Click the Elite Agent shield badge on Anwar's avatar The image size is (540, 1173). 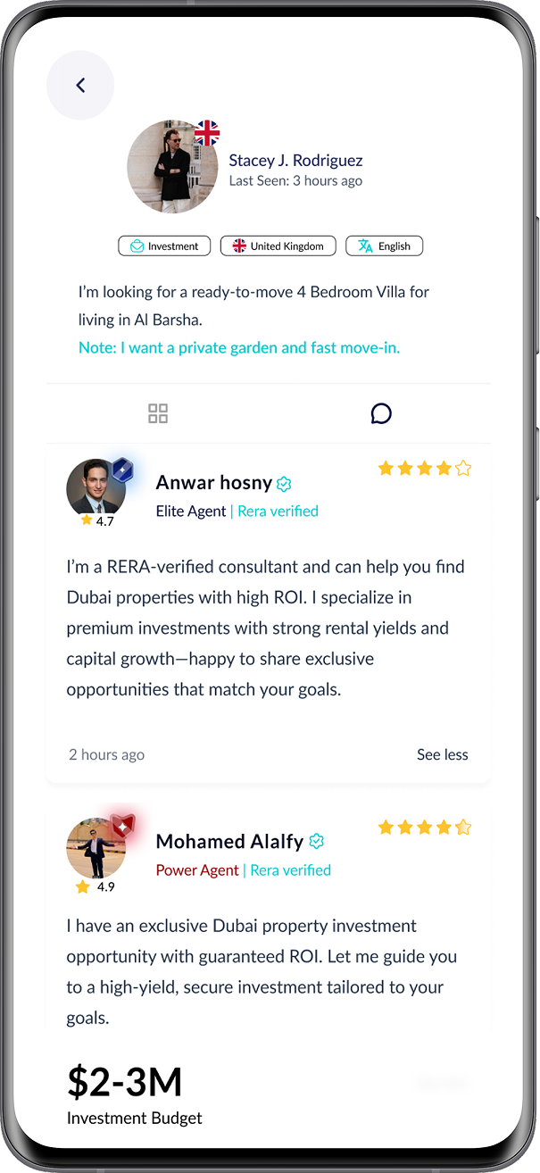[120, 469]
